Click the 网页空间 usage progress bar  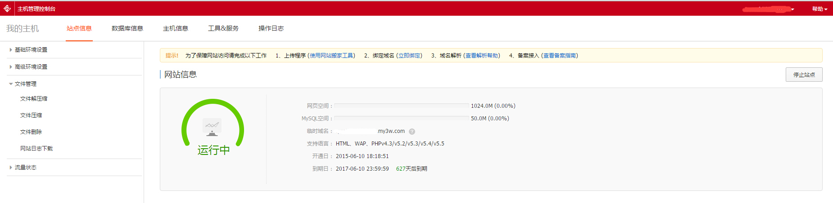401,106
